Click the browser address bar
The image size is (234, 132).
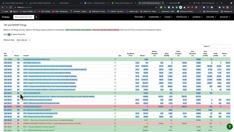coord(85,7)
